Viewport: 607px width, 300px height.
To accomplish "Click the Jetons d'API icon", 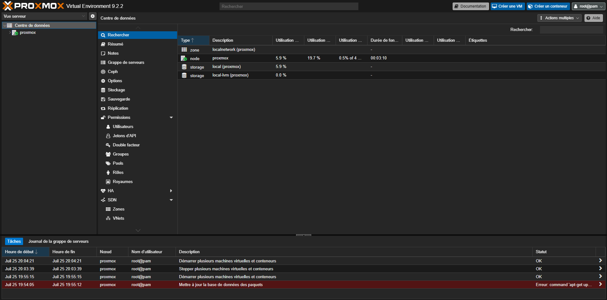I will pos(108,136).
